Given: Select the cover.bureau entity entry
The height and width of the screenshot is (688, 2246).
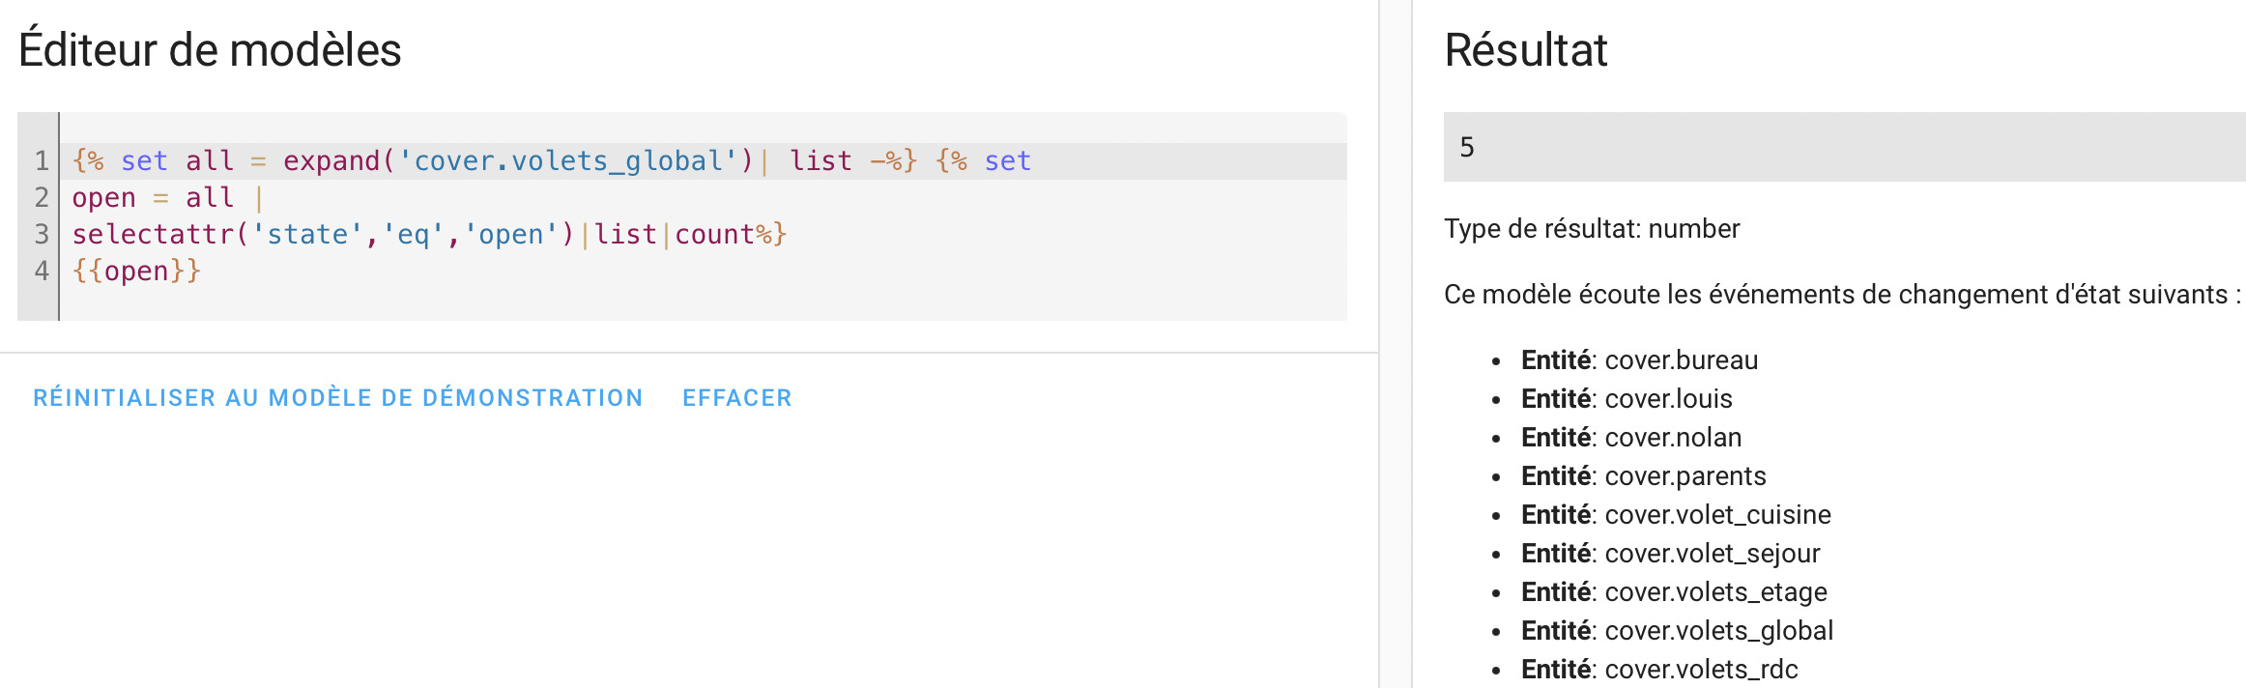Looking at the screenshot, I should [x=1639, y=360].
